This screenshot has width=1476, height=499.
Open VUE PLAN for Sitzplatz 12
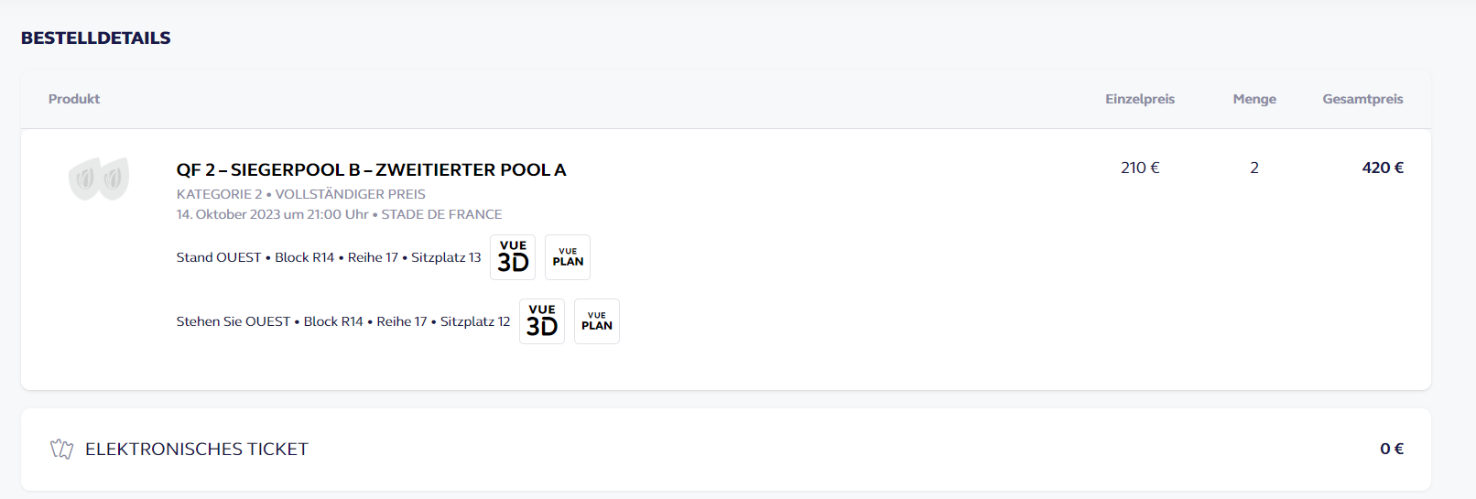[x=597, y=321]
